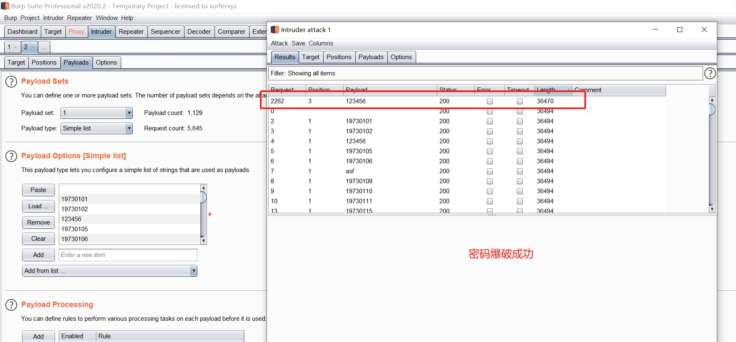Click the Clear button
Image resolution: width=736 pixels, height=342 pixels.
click(x=38, y=239)
